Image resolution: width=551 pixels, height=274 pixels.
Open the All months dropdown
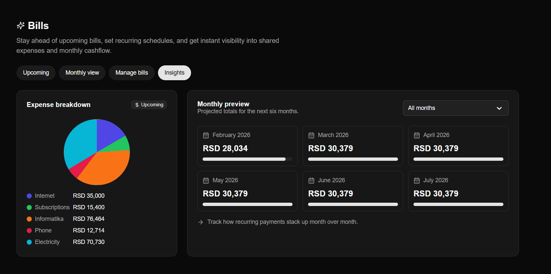tap(455, 108)
